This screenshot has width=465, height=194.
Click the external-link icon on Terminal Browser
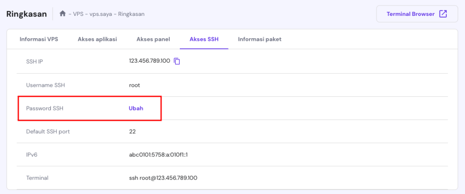(443, 14)
